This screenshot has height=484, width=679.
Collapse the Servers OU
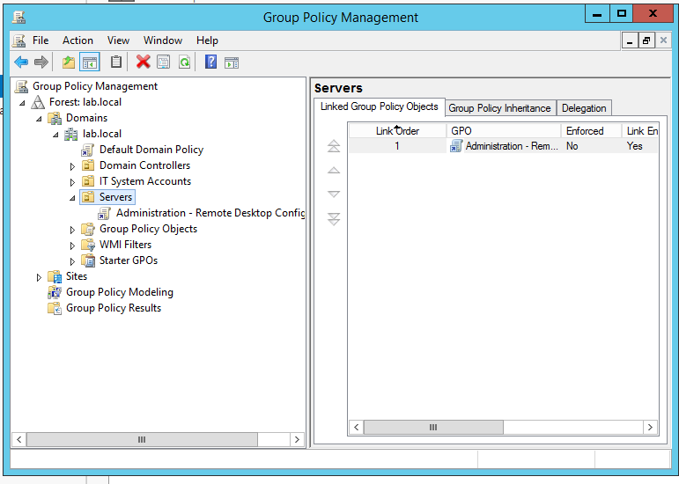tap(72, 198)
